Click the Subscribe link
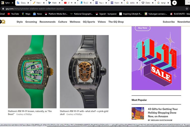The image size is (190, 127). point(169,22)
